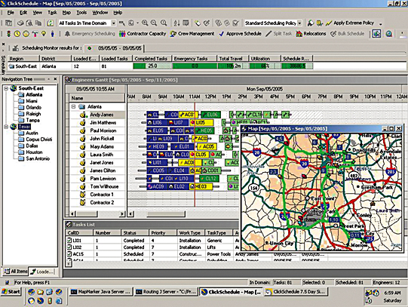Click the Relocations house icon
408x307 pixels.
tap(299, 34)
